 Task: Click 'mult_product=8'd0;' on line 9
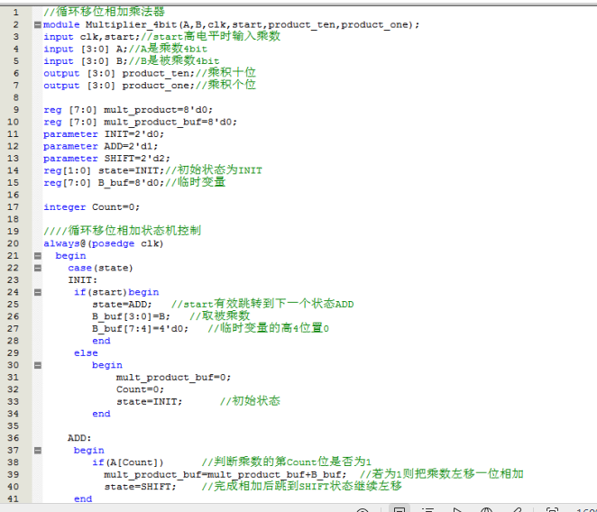click(158, 110)
